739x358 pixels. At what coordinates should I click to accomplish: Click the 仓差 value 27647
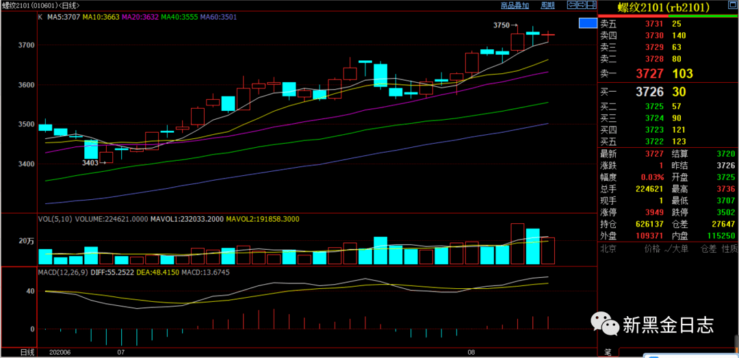coord(722,225)
